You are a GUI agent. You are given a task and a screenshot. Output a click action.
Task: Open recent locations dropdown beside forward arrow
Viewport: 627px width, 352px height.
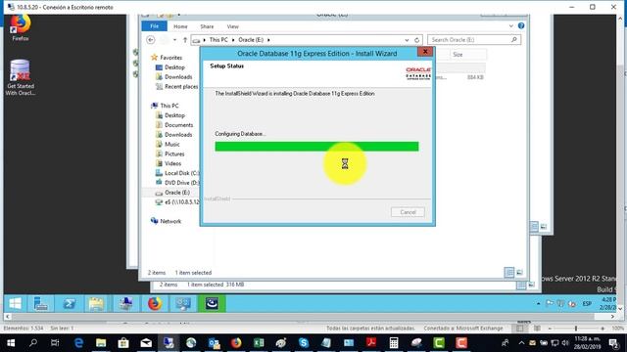(174, 40)
